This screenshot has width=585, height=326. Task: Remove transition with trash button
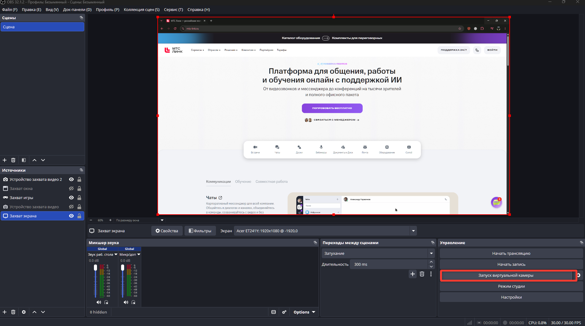click(422, 274)
